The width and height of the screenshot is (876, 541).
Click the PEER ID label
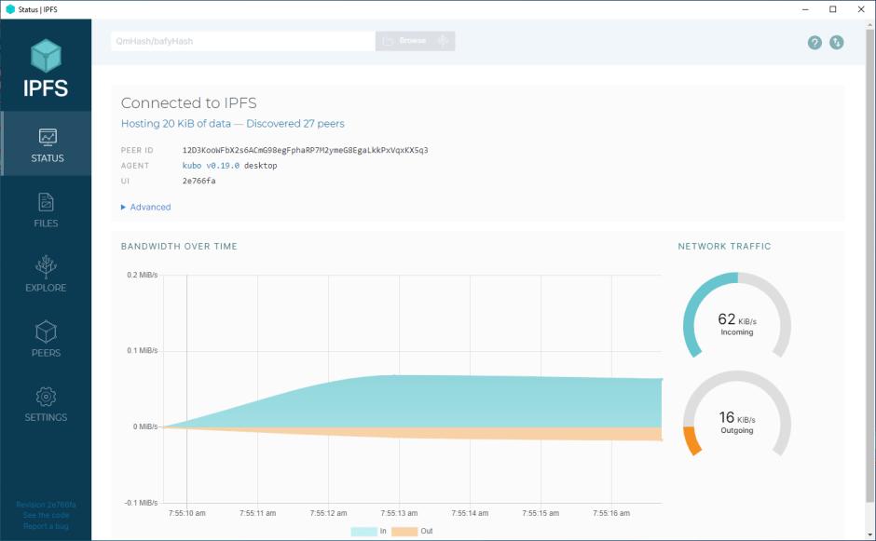click(137, 150)
